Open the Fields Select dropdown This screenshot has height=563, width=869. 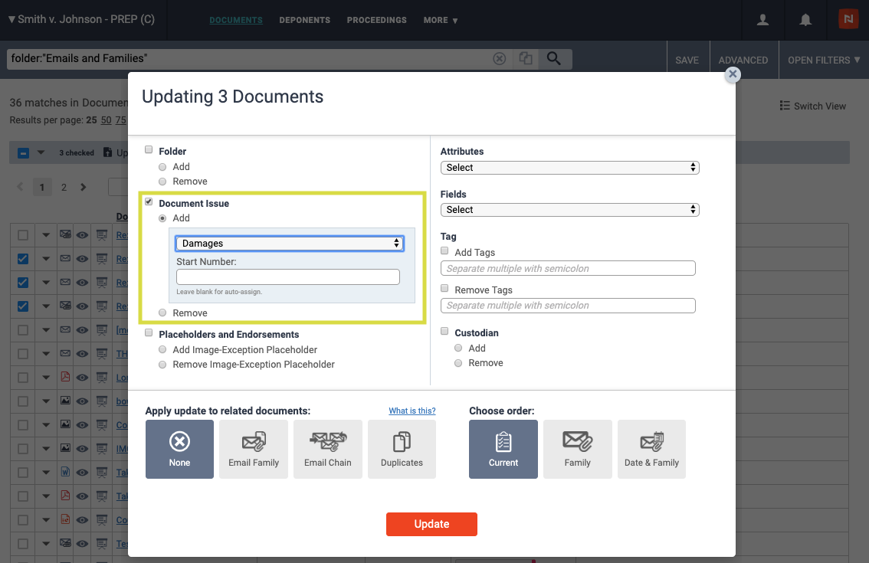569,209
